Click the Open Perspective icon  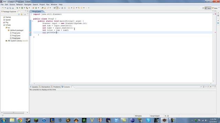(x=203, y=8)
